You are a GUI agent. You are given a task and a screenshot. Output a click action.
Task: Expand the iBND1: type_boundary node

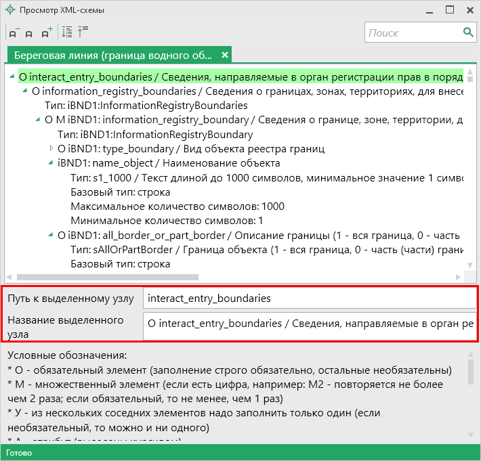click(x=51, y=148)
